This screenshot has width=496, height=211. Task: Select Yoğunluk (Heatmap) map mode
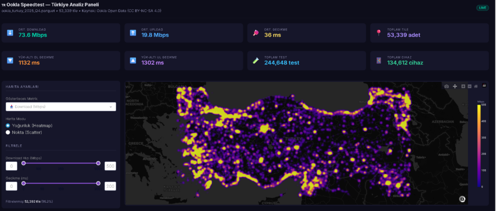pyautogui.click(x=8, y=125)
